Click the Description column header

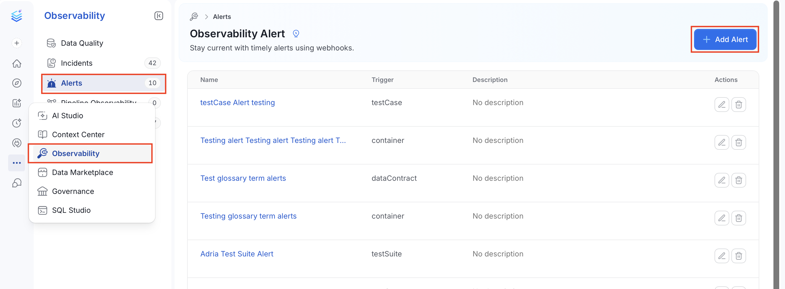pyautogui.click(x=490, y=80)
